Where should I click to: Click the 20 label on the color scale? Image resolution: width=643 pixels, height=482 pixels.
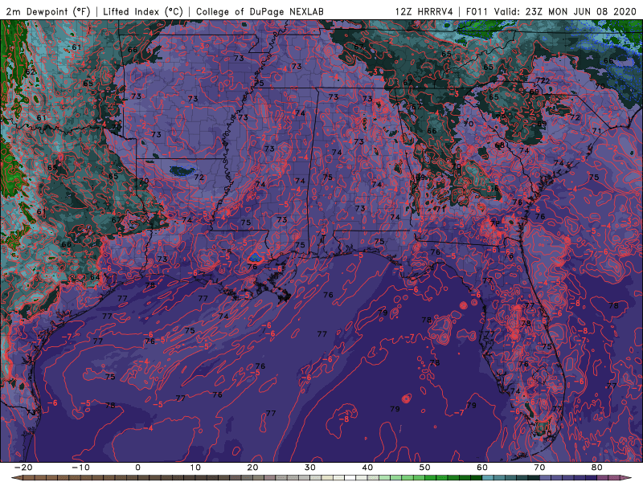(252, 468)
